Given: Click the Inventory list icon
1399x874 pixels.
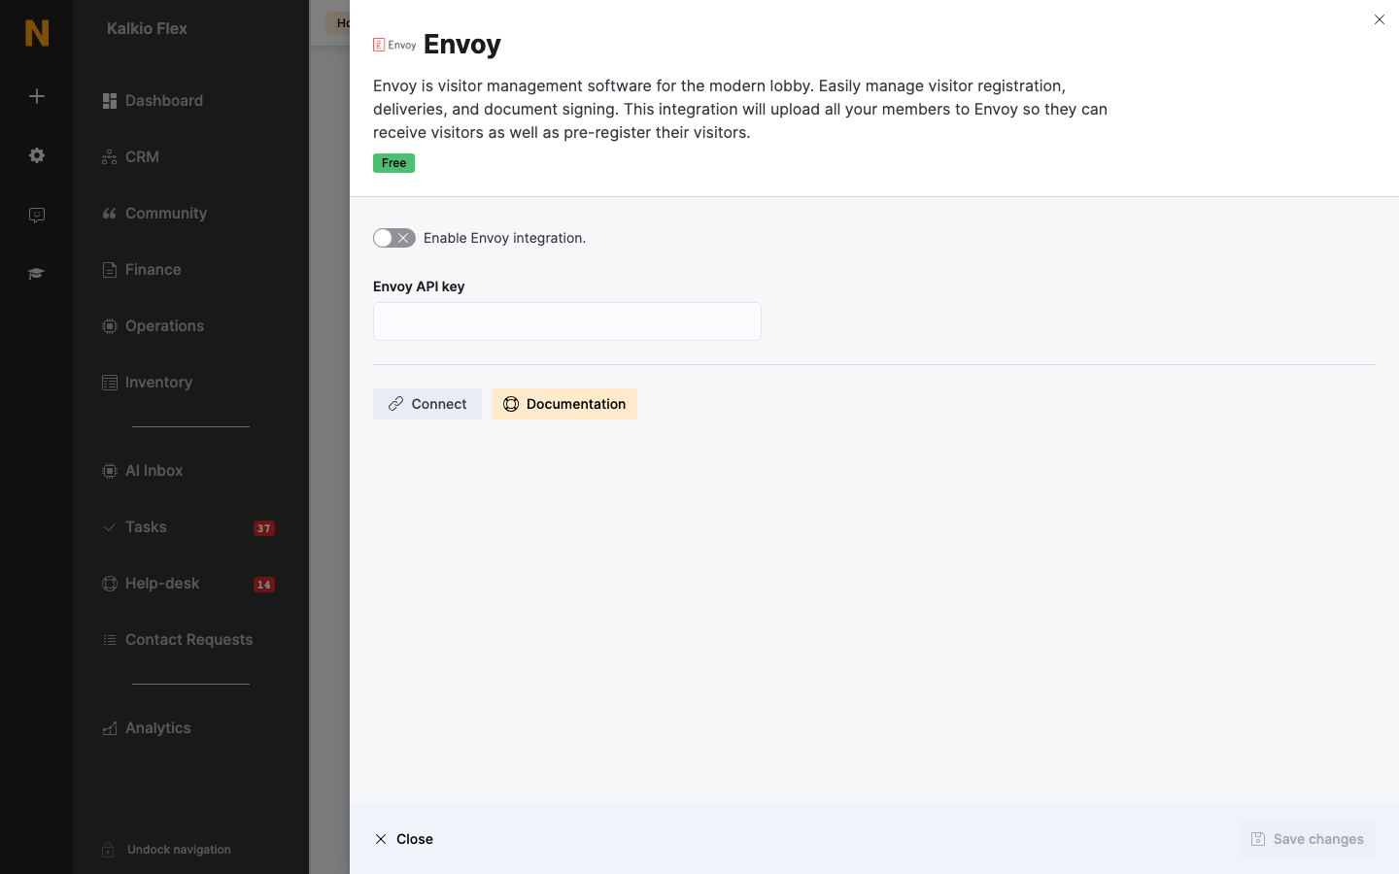Looking at the screenshot, I should point(110,383).
